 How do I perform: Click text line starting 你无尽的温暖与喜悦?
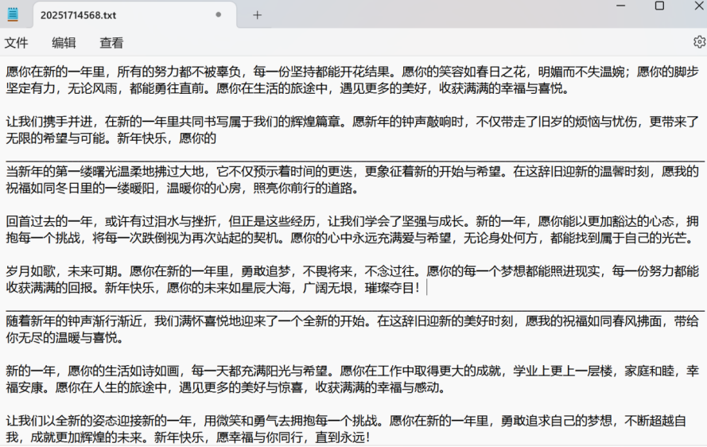(65, 337)
